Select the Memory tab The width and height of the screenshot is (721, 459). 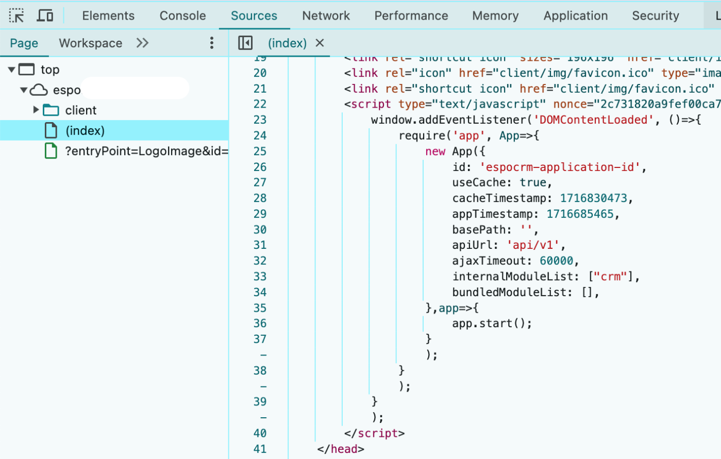point(495,15)
